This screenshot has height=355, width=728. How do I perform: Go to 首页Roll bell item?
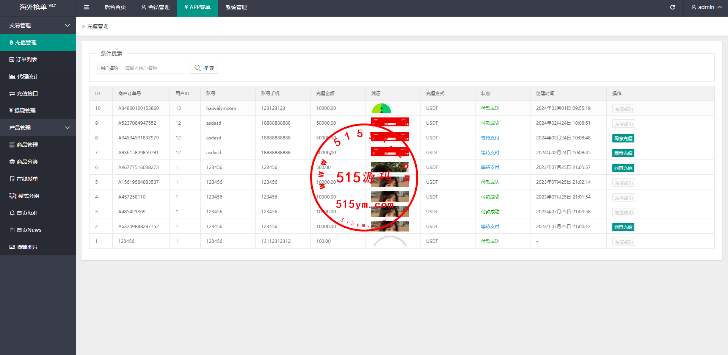(x=27, y=213)
